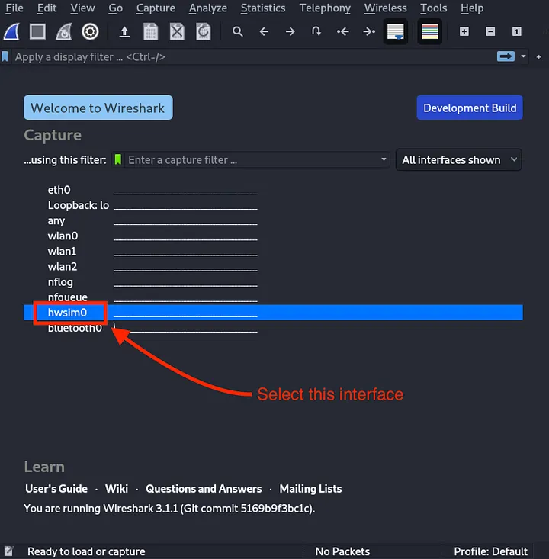The image size is (549, 559).
Task: Start capturing packets with shark fin icon
Action: pos(12,32)
